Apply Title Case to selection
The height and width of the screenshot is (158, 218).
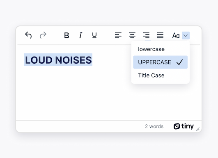point(161,76)
